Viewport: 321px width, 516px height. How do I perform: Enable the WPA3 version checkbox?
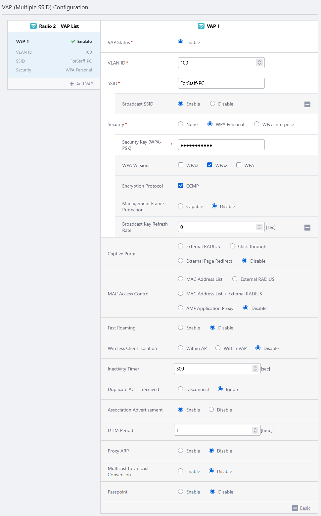point(181,165)
